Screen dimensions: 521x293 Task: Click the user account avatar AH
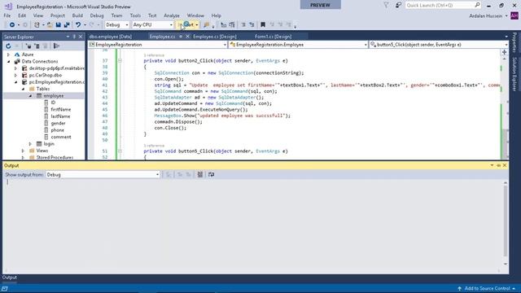(514, 15)
